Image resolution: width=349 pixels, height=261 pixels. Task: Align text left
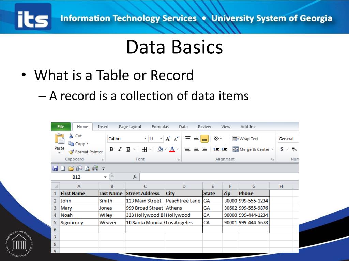[188, 149]
